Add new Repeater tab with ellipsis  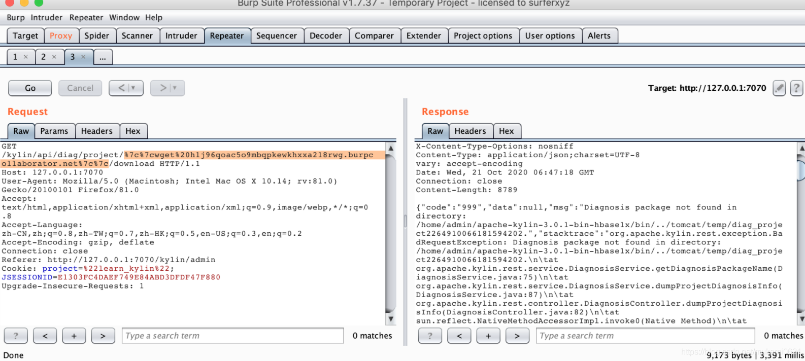click(103, 57)
